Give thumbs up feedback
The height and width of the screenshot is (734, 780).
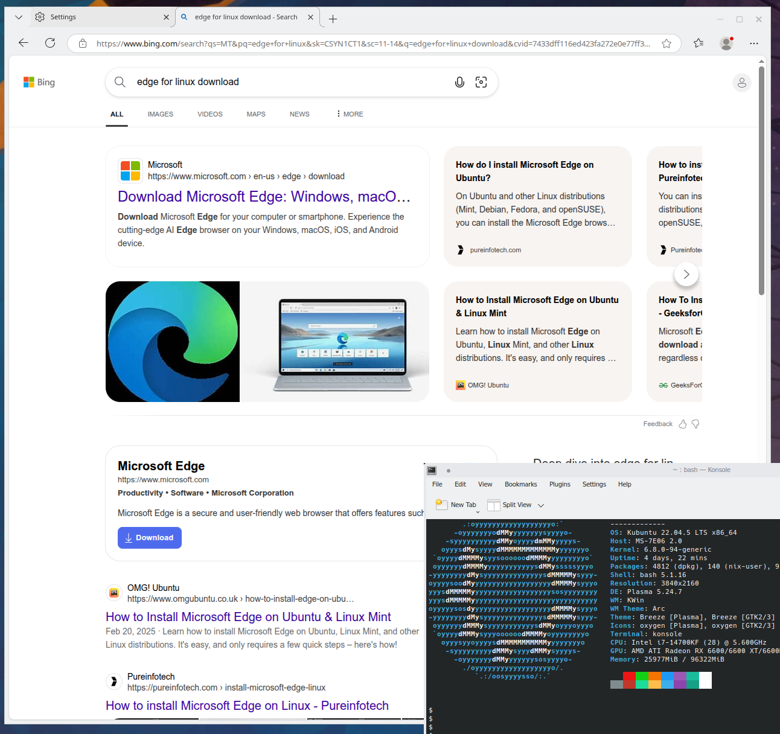(x=683, y=424)
